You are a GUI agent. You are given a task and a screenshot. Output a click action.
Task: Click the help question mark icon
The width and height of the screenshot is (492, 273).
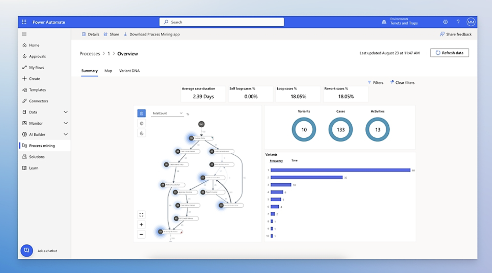pyautogui.click(x=458, y=22)
